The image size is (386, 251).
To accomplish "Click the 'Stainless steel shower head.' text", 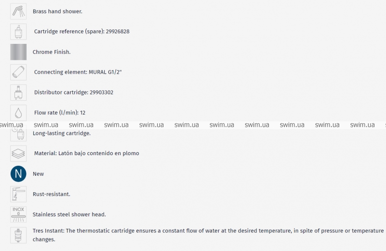I will (x=69, y=214).
